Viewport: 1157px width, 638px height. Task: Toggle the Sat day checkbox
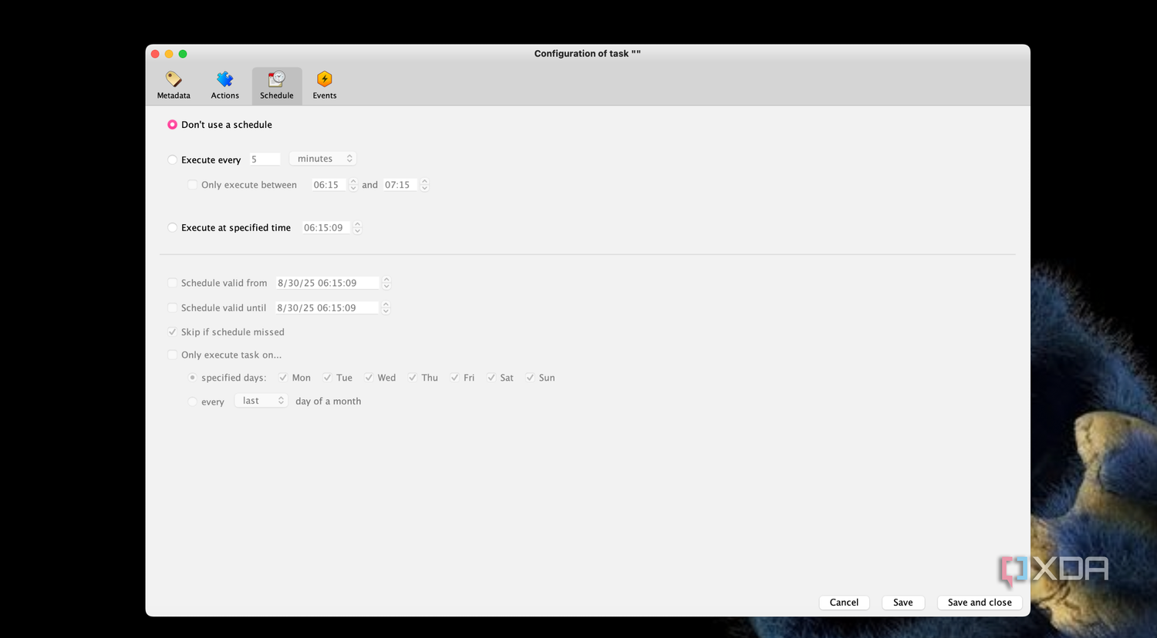tap(491, 378)
